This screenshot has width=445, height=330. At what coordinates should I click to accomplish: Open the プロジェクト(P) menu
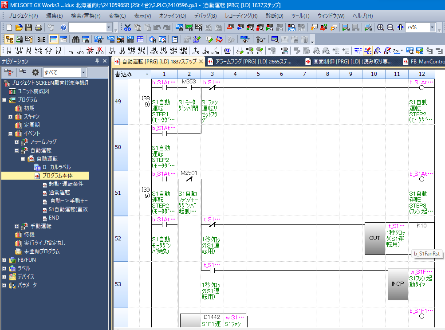click(23, 16)
